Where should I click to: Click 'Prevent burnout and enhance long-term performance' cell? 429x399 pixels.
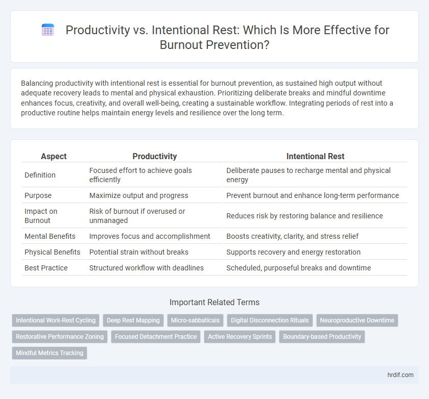[315, 195]
